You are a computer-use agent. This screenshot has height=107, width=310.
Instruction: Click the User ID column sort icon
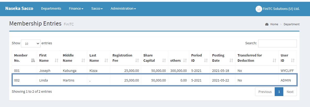point(293,60)
